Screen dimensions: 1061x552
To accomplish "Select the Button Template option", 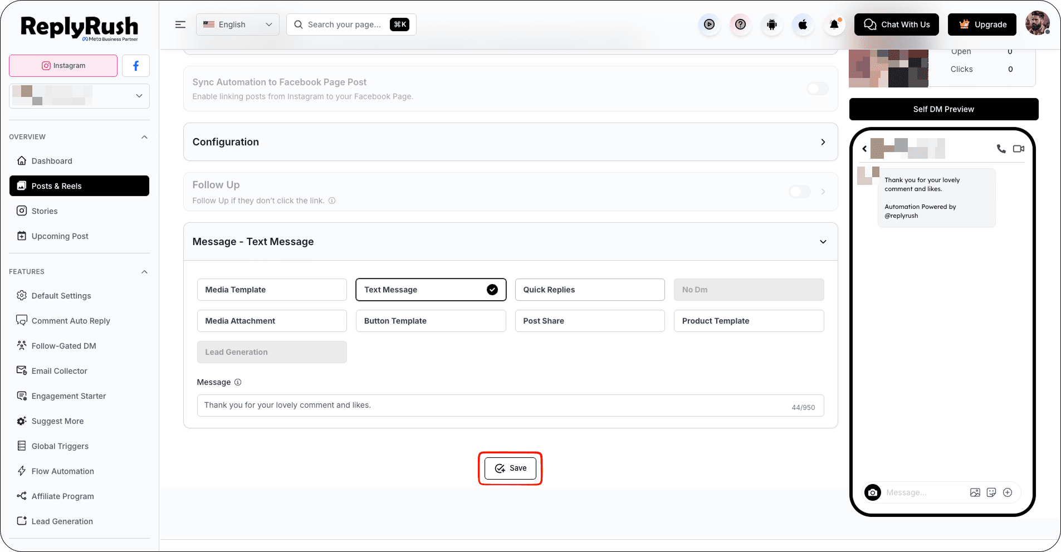I will pyautogui.click(x=431, y=321).
